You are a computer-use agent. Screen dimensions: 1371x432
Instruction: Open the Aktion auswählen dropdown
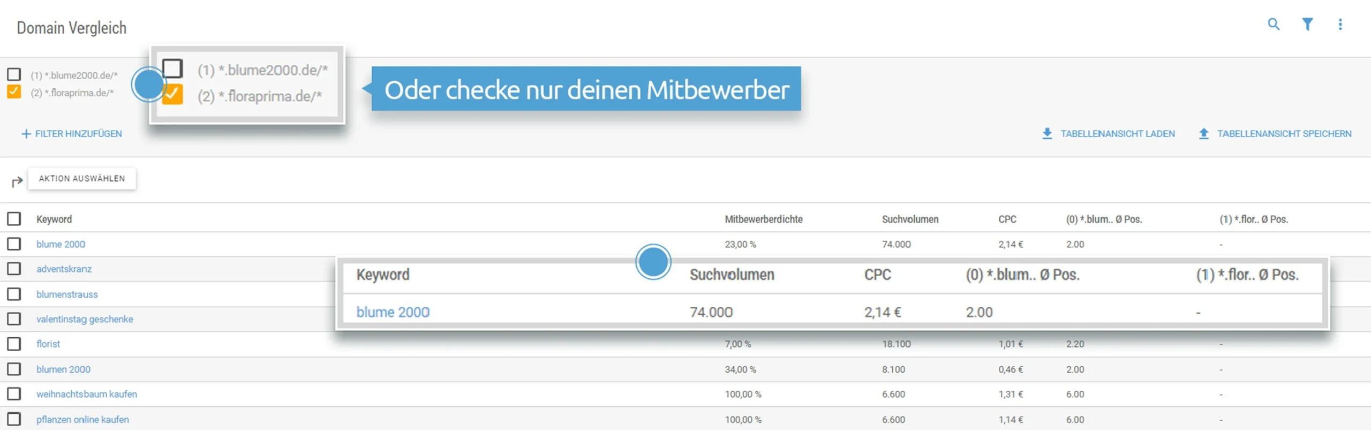click(x=82, y=178)
